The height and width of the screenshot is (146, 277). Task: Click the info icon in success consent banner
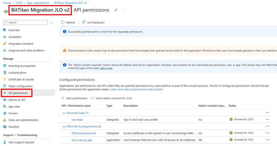(65, 32)
